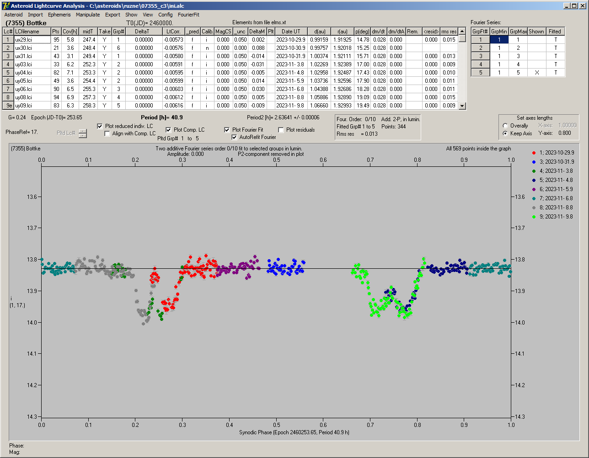Click blue legend dot for 3; 2023-10-31.9
This screenshot has width=589, height=458.
534,162
